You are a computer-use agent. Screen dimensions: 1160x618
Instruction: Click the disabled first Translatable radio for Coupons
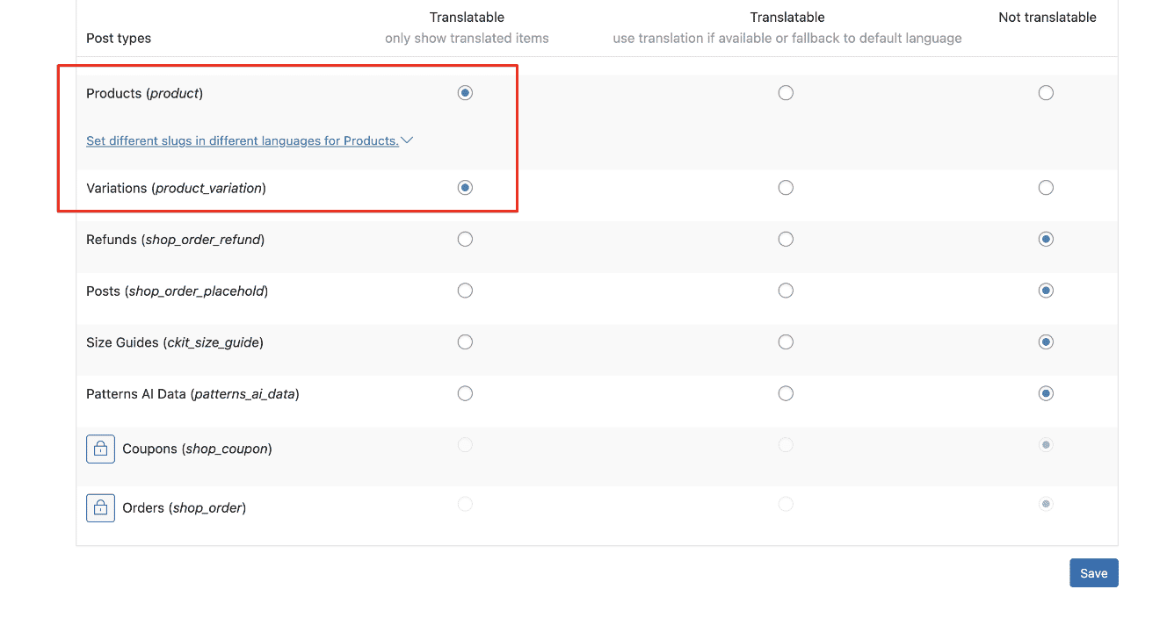tap(465, 445)
